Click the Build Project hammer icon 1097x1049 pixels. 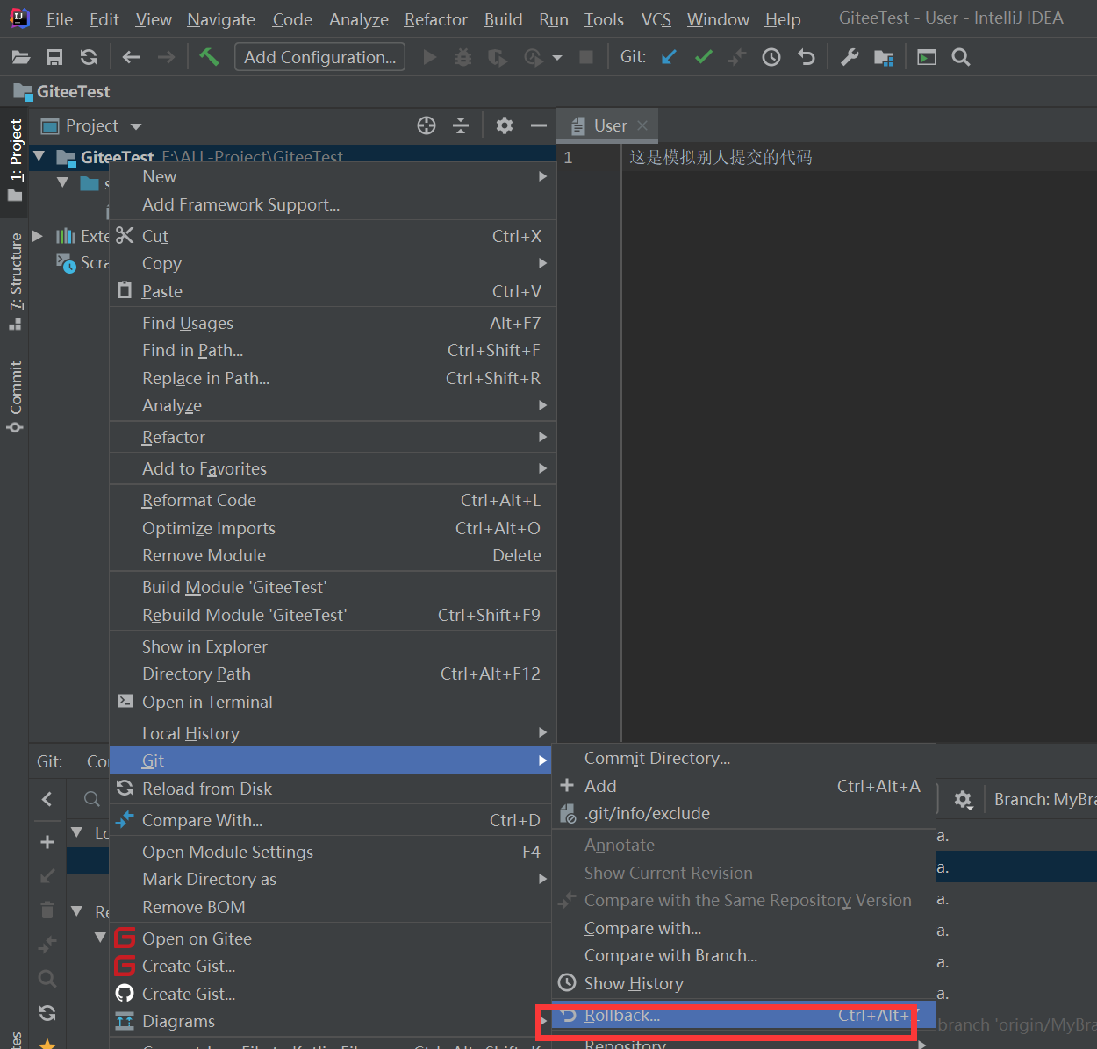click(209, 57)
